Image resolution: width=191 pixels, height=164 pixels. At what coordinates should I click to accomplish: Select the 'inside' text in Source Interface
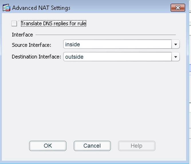pyautogui.click(x=72, y=44)
